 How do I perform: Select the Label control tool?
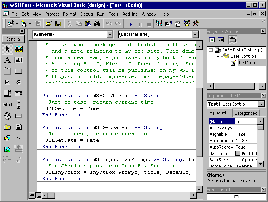pos(7,60)
